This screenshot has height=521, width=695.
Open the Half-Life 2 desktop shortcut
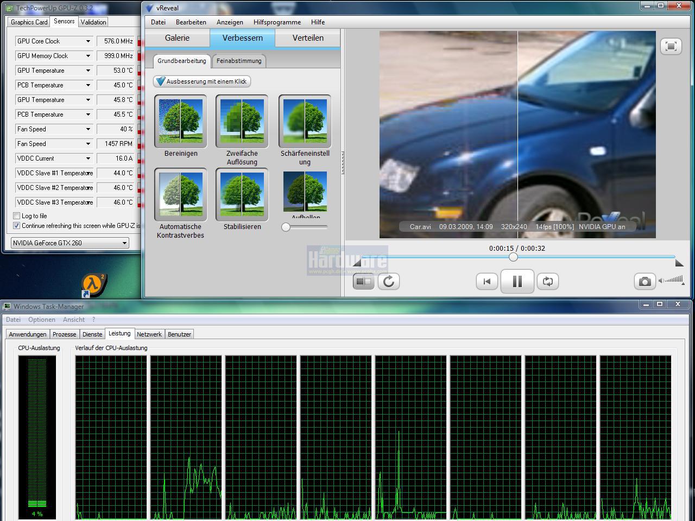click(x=94, y=285)
